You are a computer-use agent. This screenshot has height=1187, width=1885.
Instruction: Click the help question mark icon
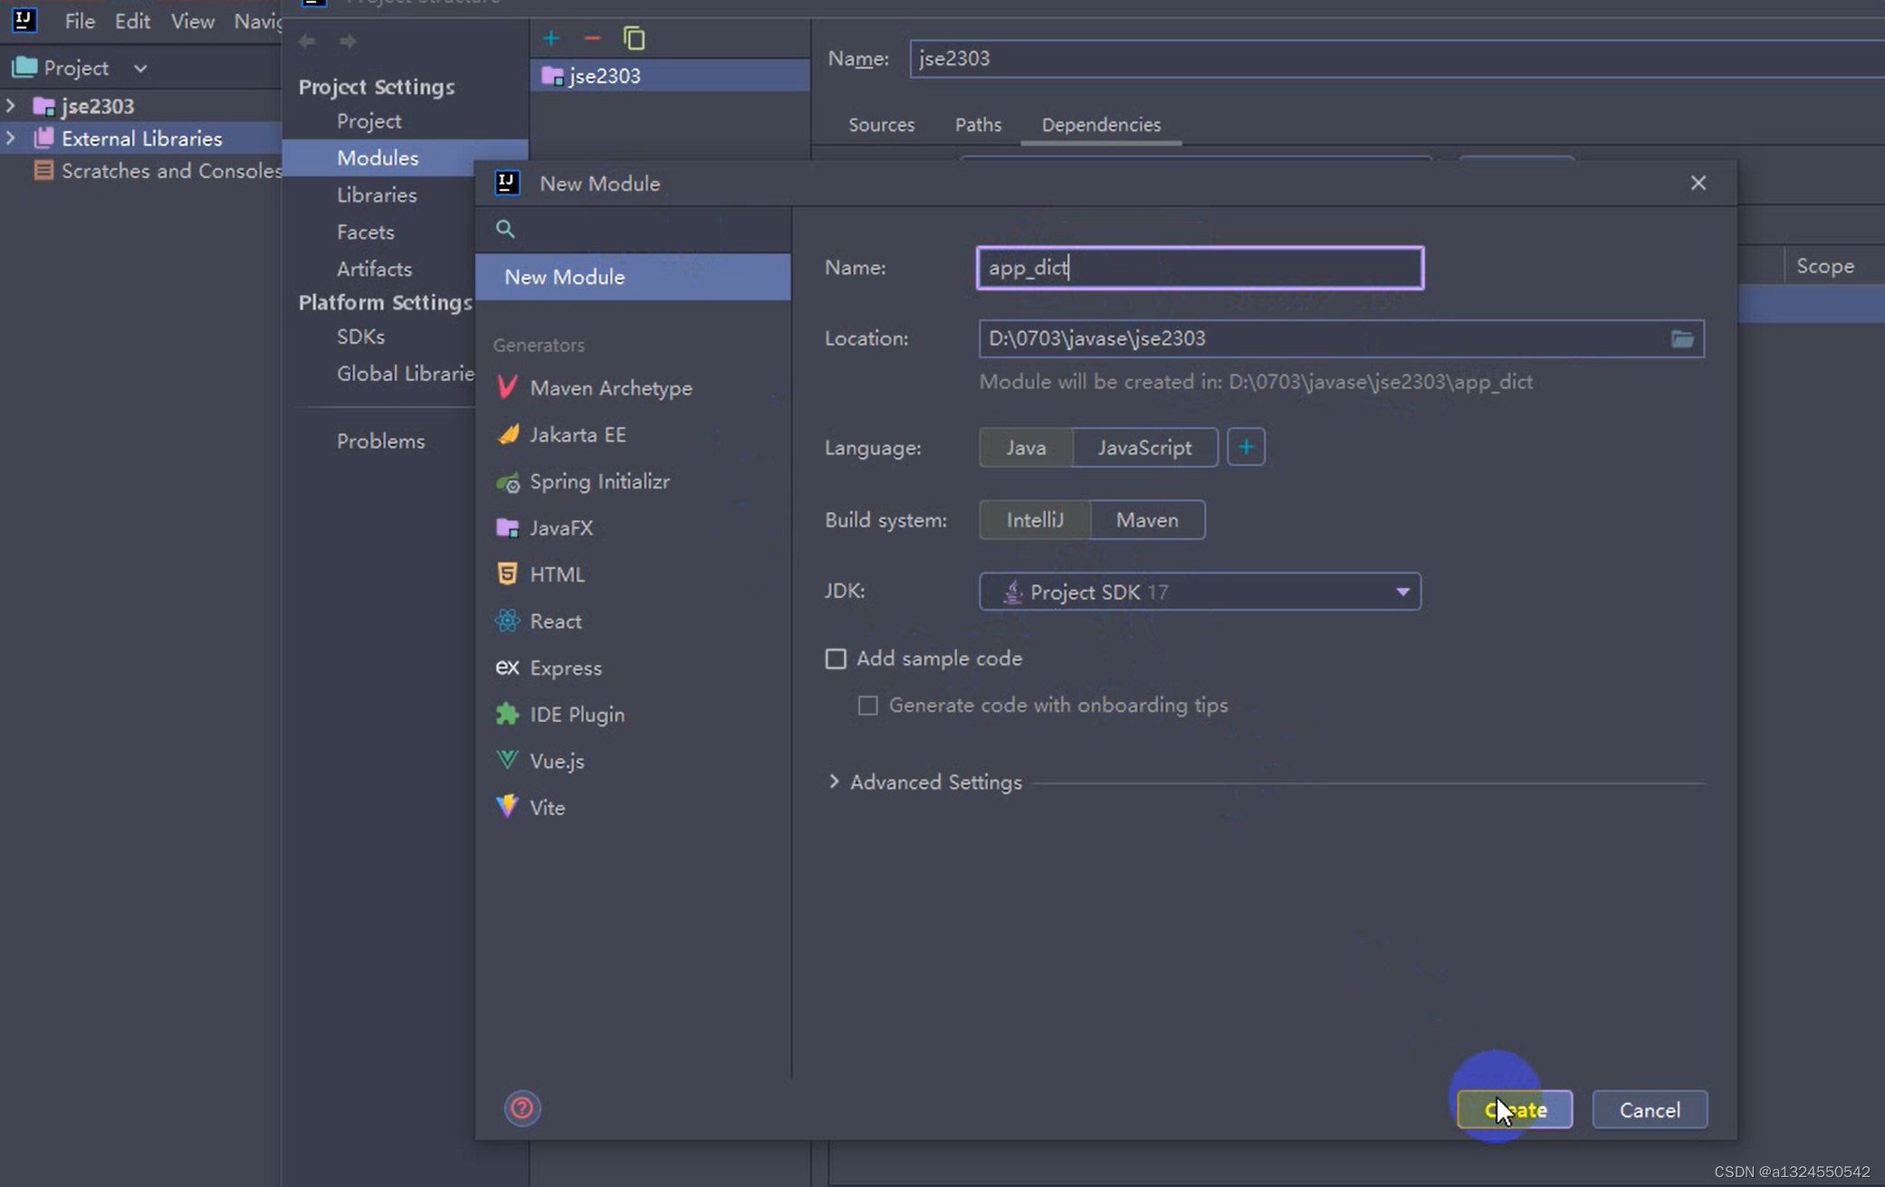(522, 1108)
